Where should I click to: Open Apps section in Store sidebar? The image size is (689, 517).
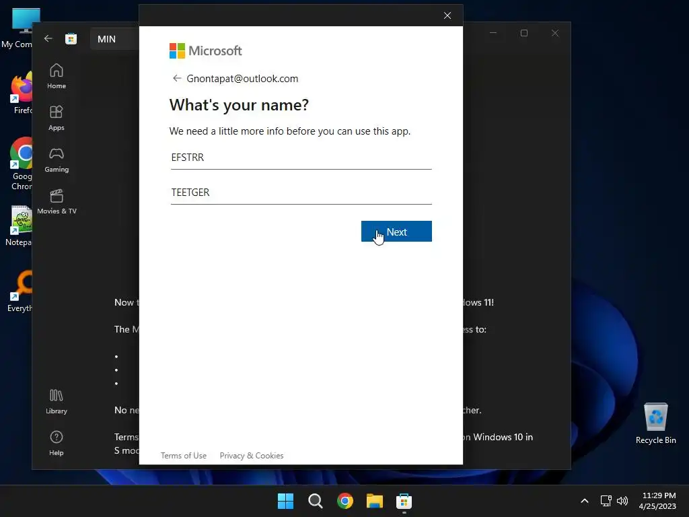pos(57,118)
